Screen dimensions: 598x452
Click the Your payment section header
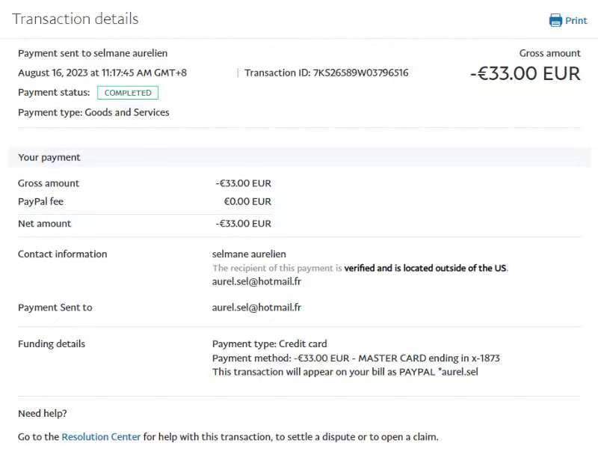49,157
